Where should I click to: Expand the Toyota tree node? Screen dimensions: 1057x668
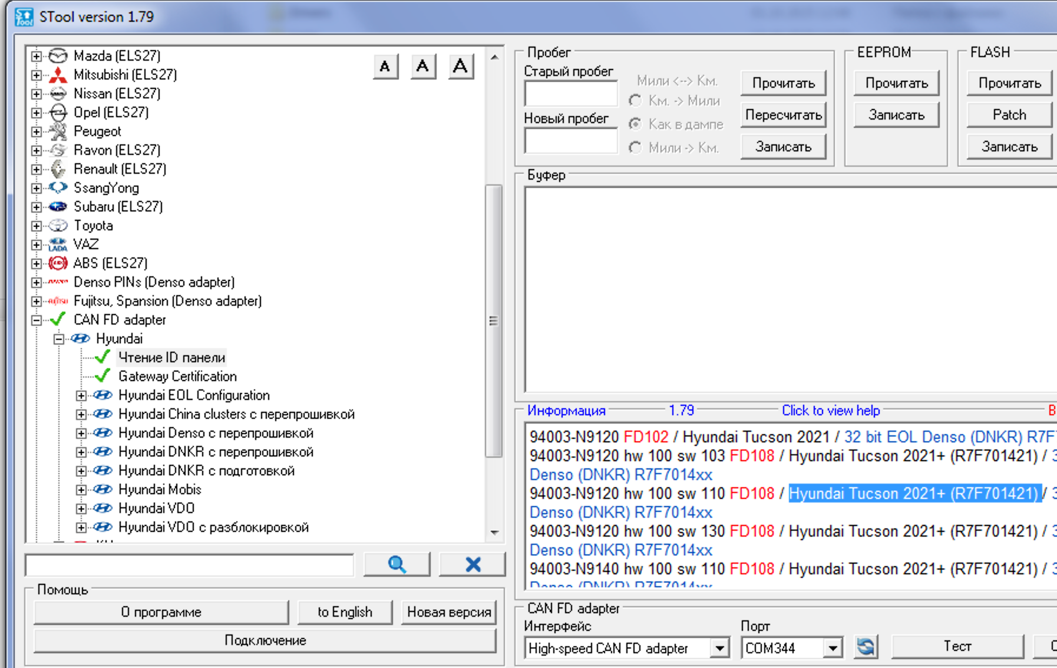coord(37,226)
